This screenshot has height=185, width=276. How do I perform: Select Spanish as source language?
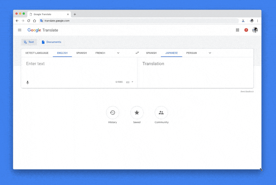tap(81, 53)
